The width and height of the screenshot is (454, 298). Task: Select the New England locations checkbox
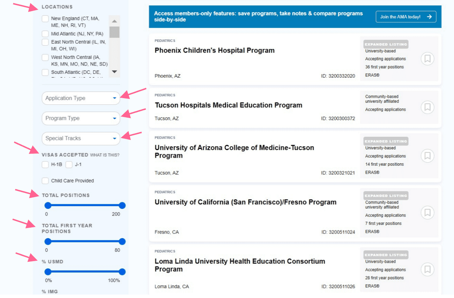[x=45, y=18]
